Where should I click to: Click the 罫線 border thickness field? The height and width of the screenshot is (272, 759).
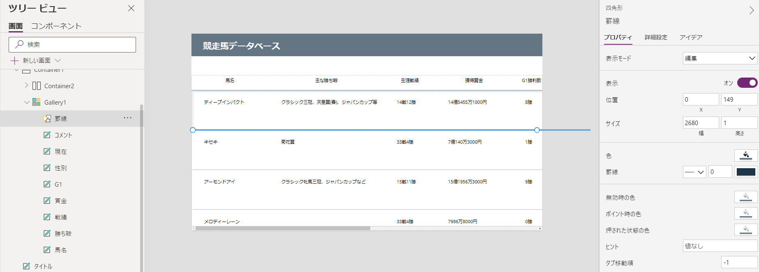(x=720, y=172)
